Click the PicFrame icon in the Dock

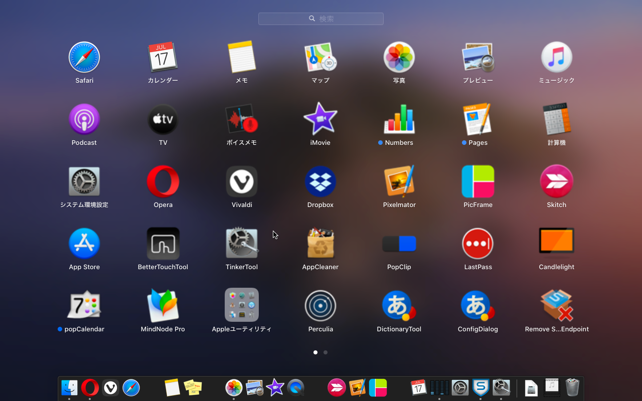[378, 387]
